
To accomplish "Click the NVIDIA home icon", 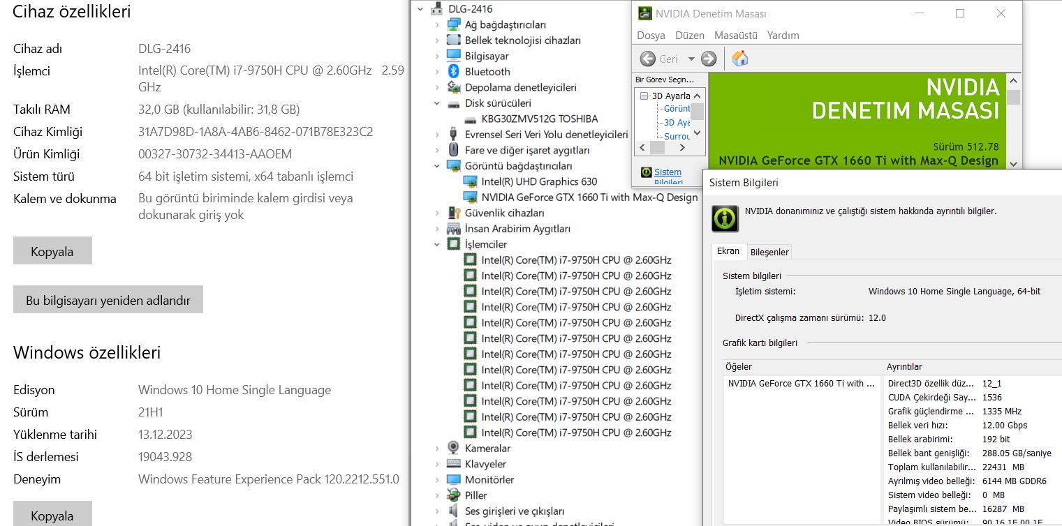I will (740, 59).
